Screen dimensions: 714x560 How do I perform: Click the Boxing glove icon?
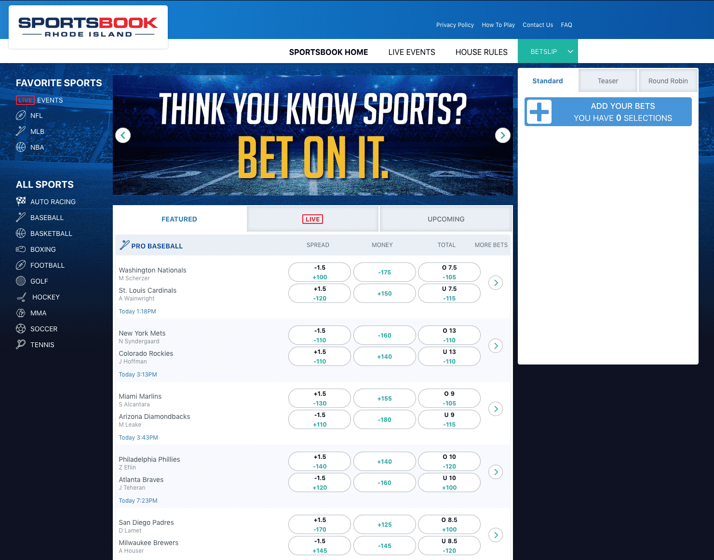coord(21,249)
